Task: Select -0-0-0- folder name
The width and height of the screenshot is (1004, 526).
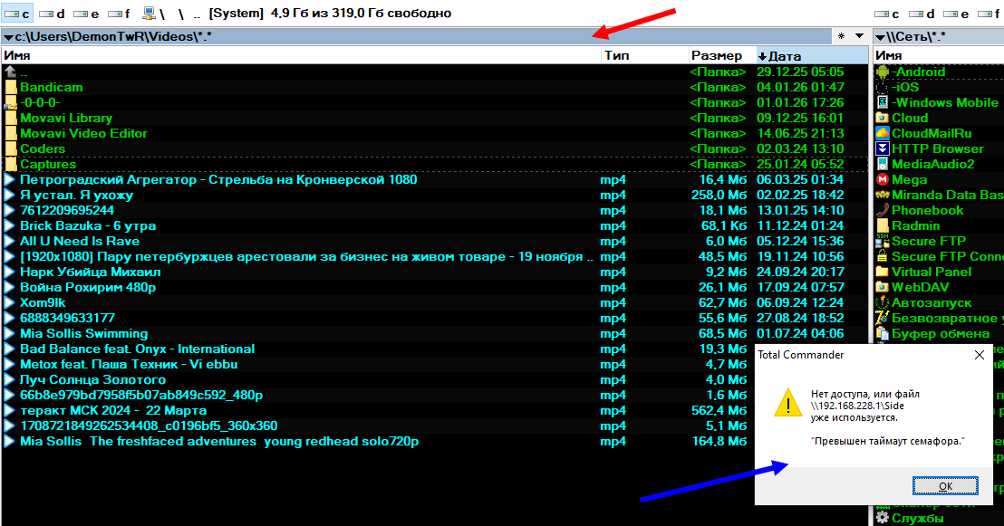Action: click(40, 103)
